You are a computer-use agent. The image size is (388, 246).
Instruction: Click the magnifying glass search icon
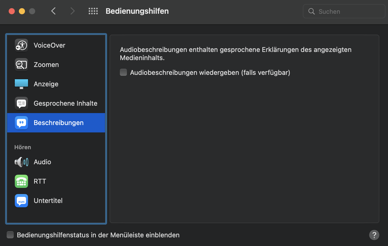(312, 11)
